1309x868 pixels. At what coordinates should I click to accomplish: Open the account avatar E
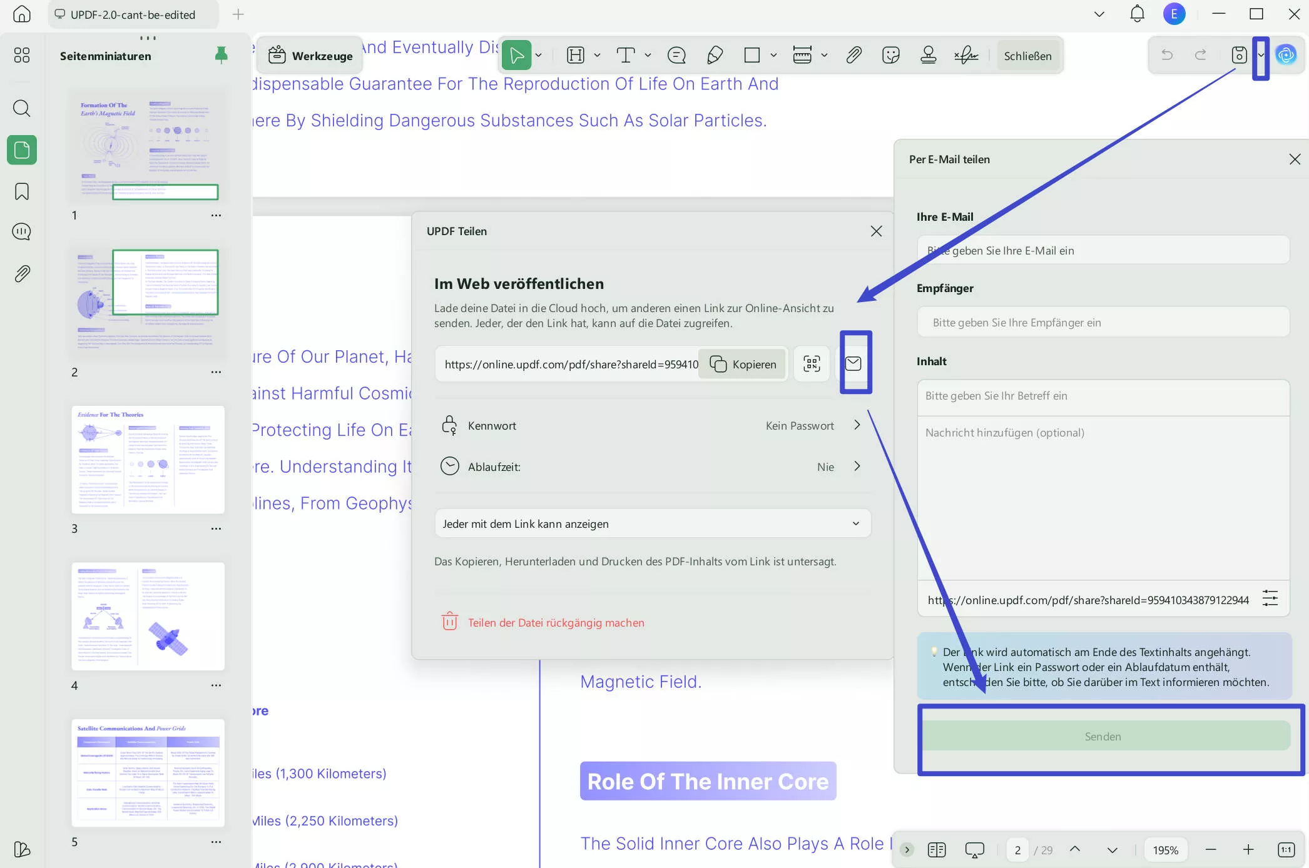[x=1174, y=14]
